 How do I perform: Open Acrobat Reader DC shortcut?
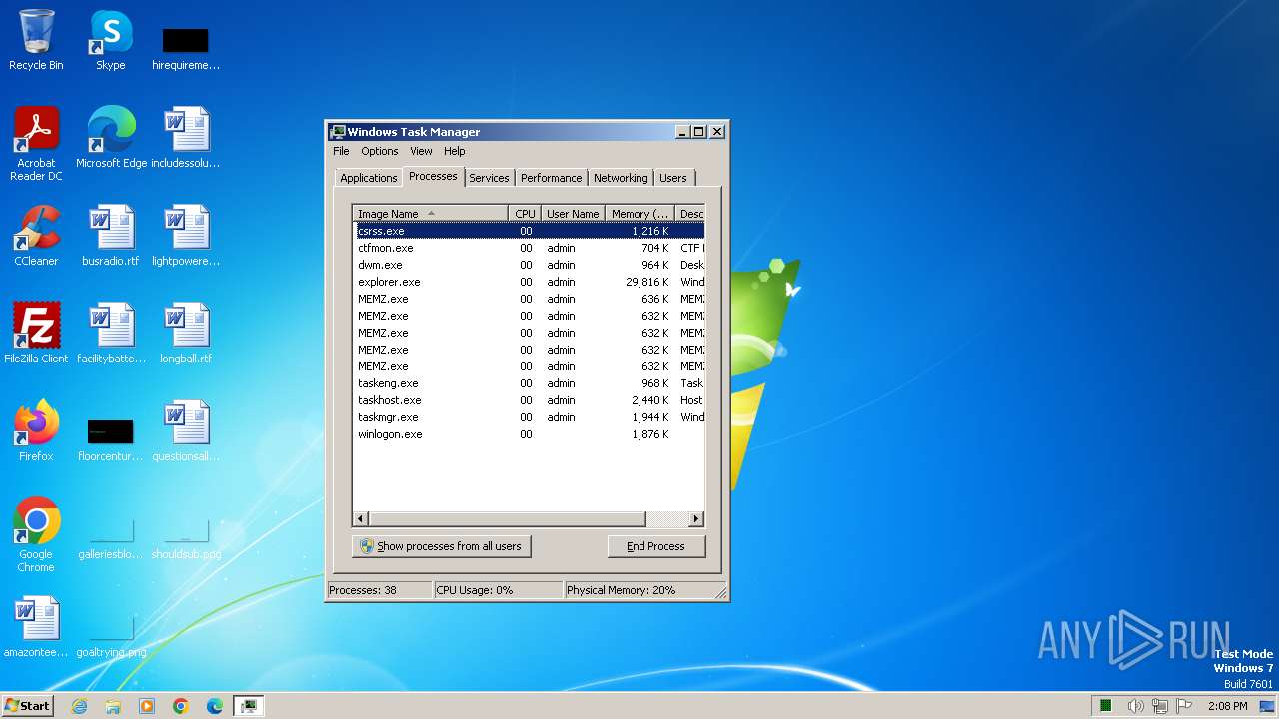pos(36,144)
